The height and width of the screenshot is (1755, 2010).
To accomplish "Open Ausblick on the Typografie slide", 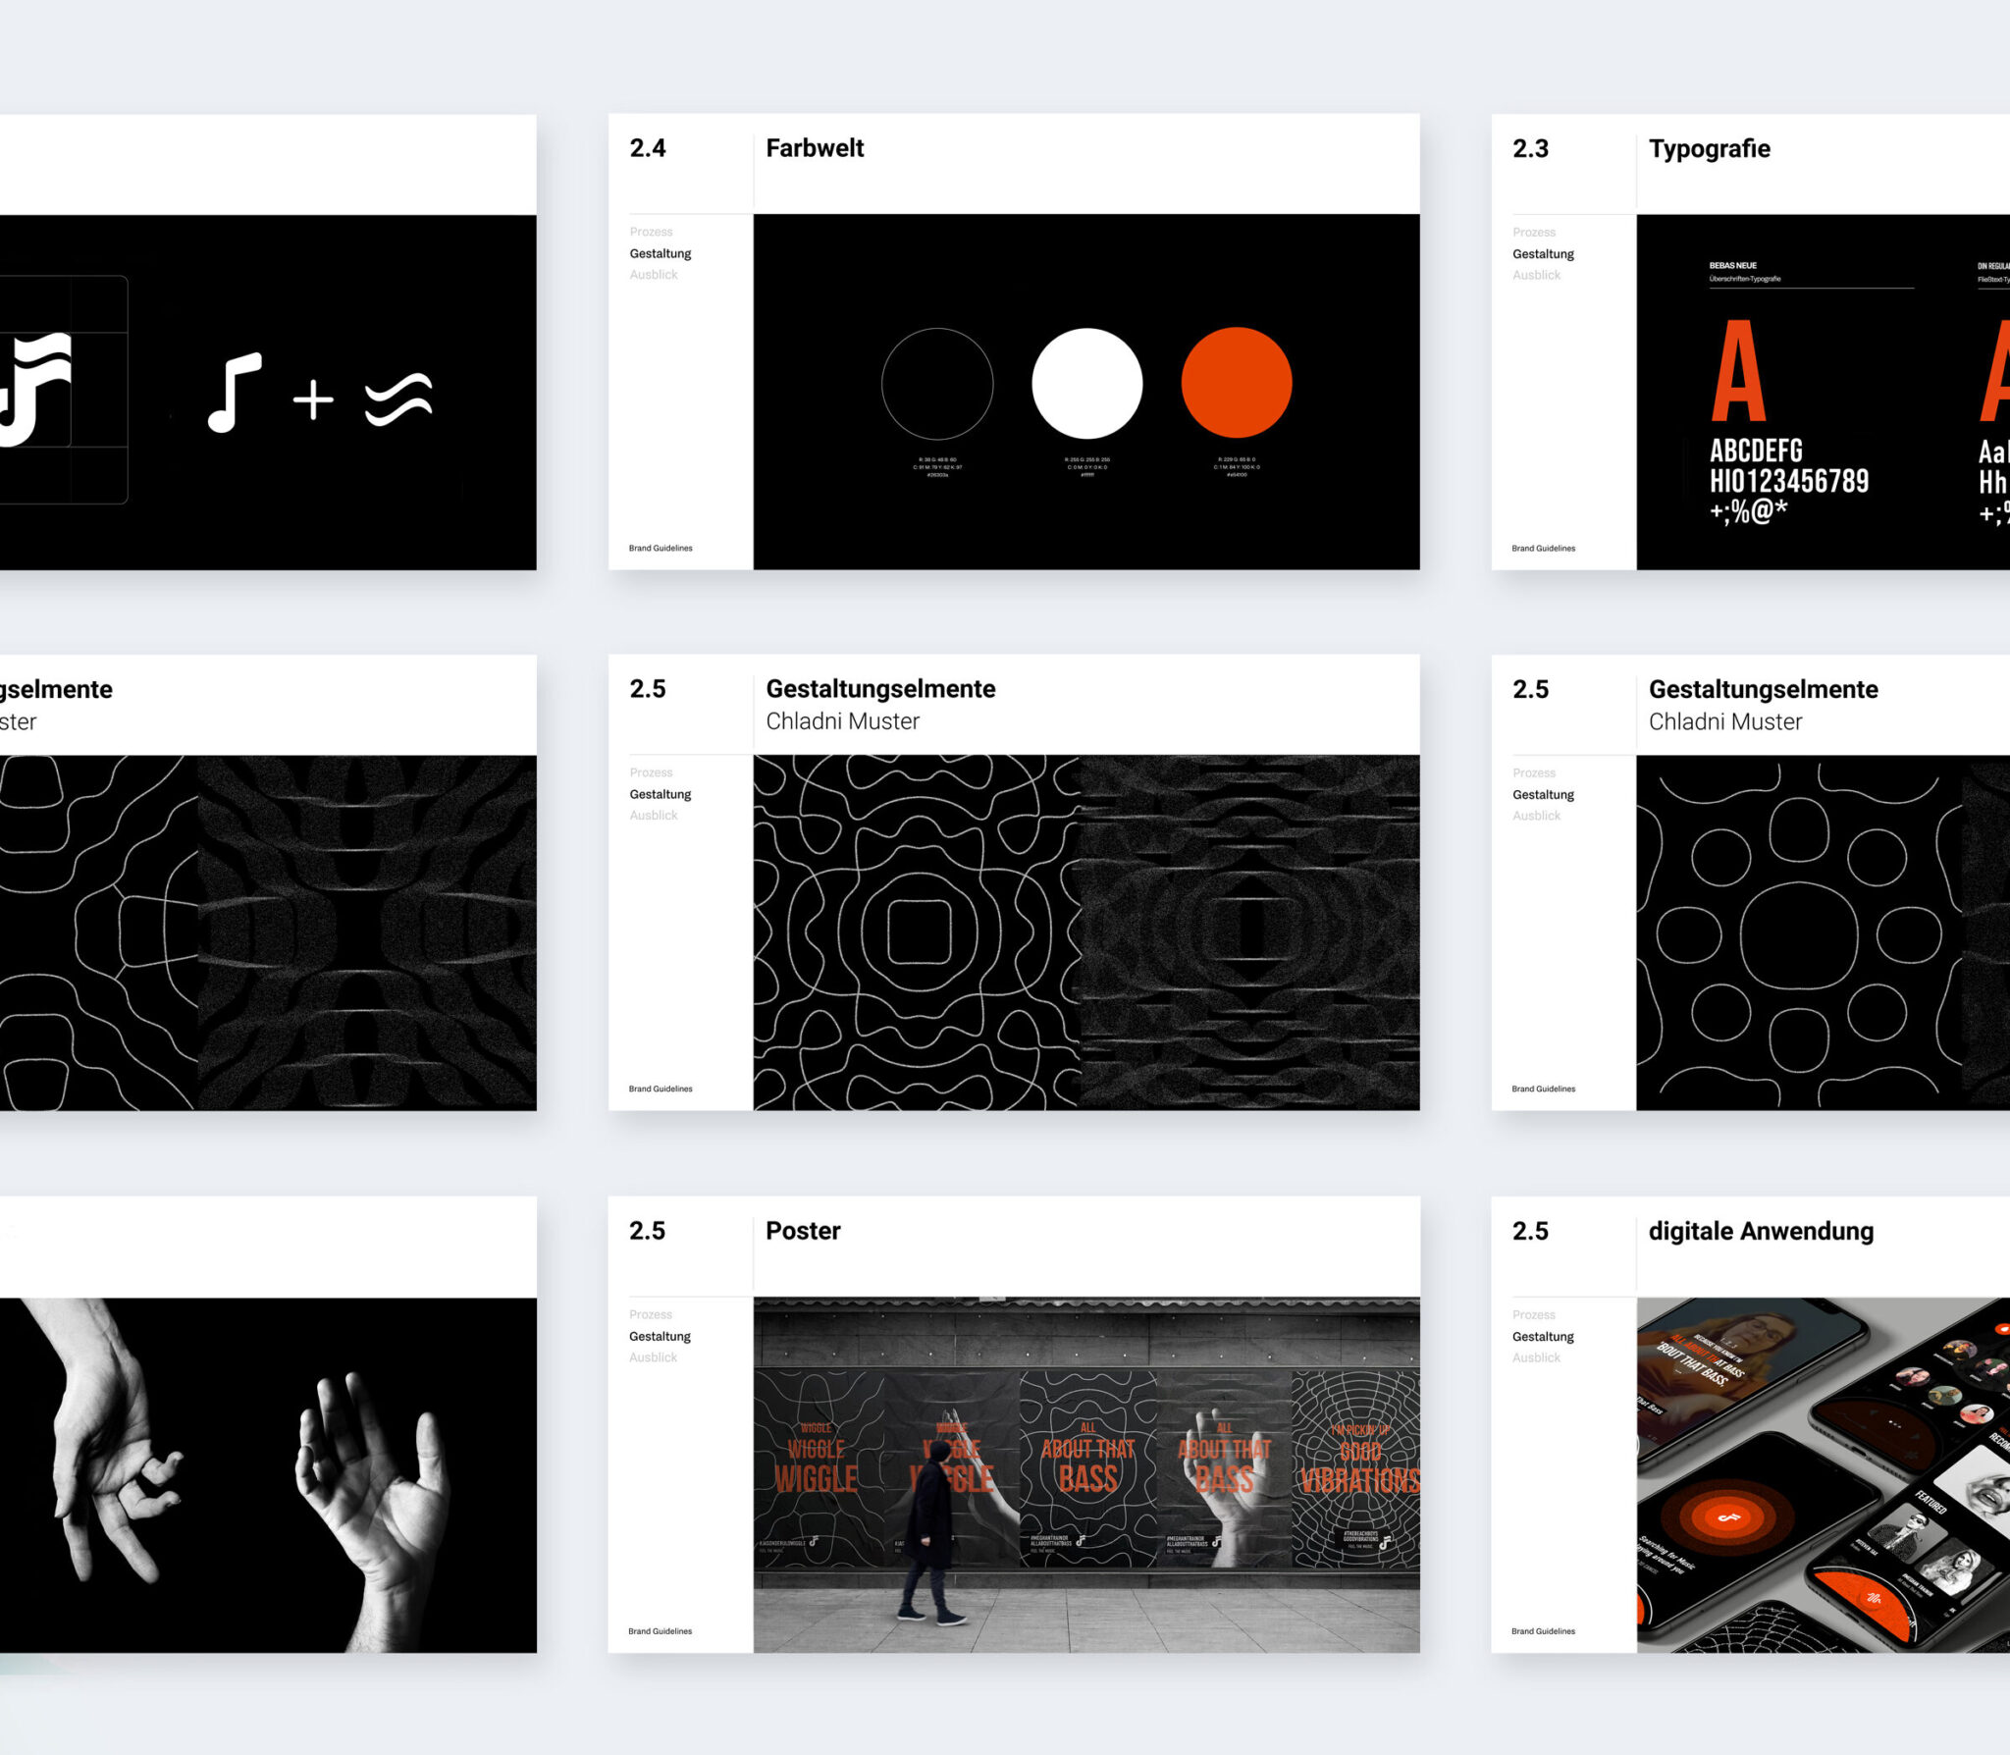I will coord(1536,276).
